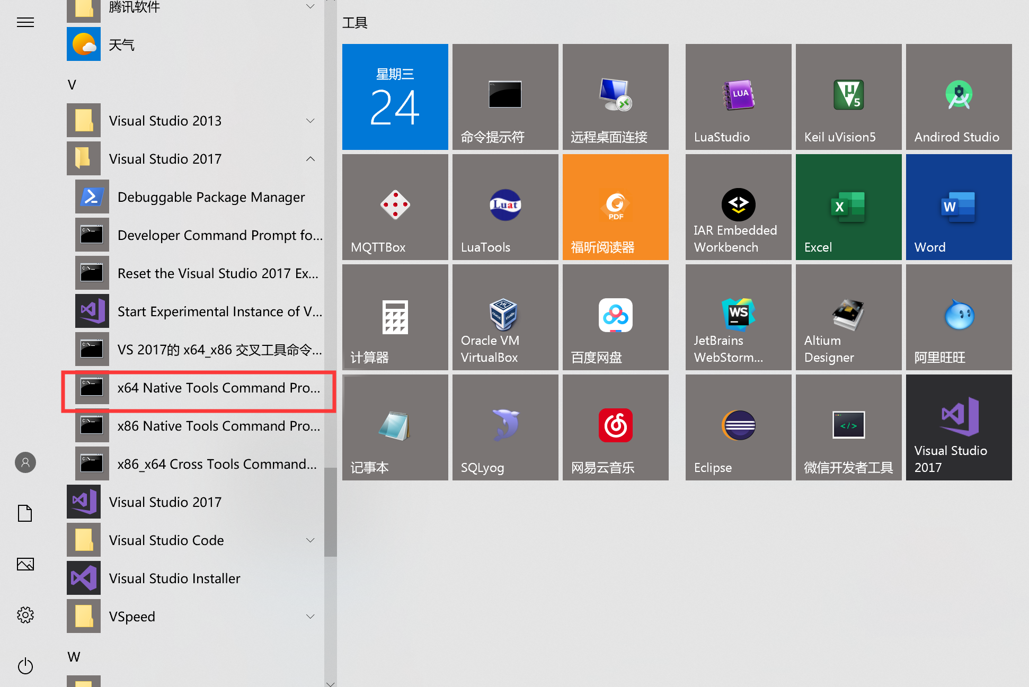Launch Oracle VM VirtualBox tile
The width and height of the screenshot is (1029, 687).
pyautogui.click(x=505, y=317)
